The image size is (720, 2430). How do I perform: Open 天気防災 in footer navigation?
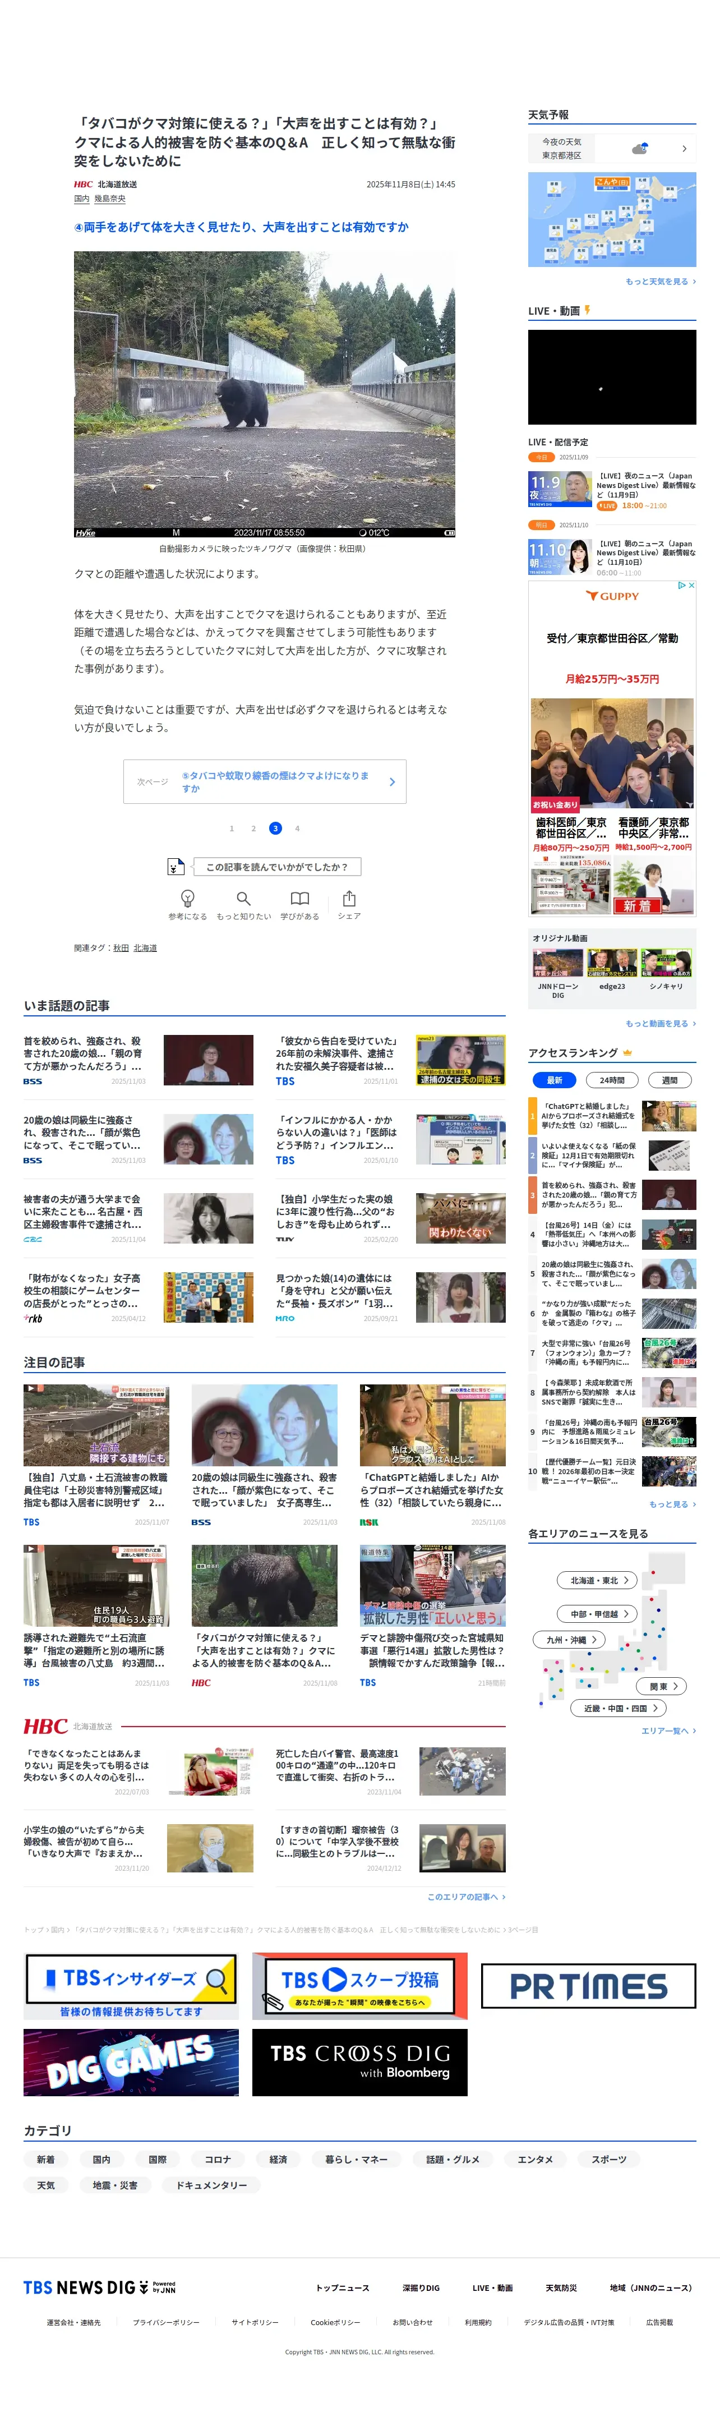[x=562, y=2288]
